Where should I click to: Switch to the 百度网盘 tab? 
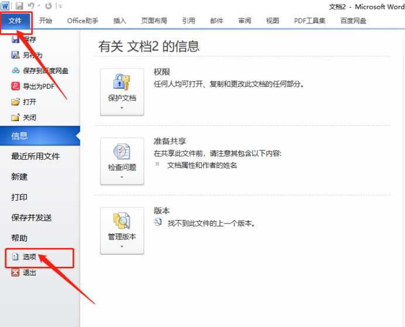(353, 20)
